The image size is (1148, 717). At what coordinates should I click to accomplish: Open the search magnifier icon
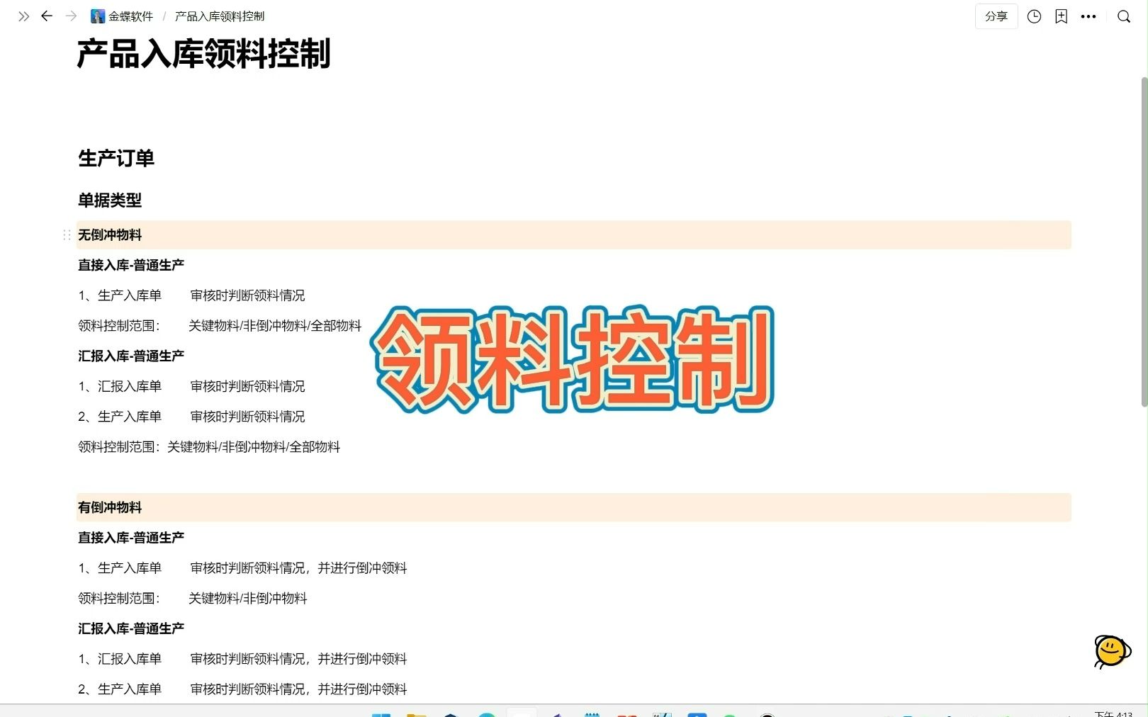pos(1124,16)
